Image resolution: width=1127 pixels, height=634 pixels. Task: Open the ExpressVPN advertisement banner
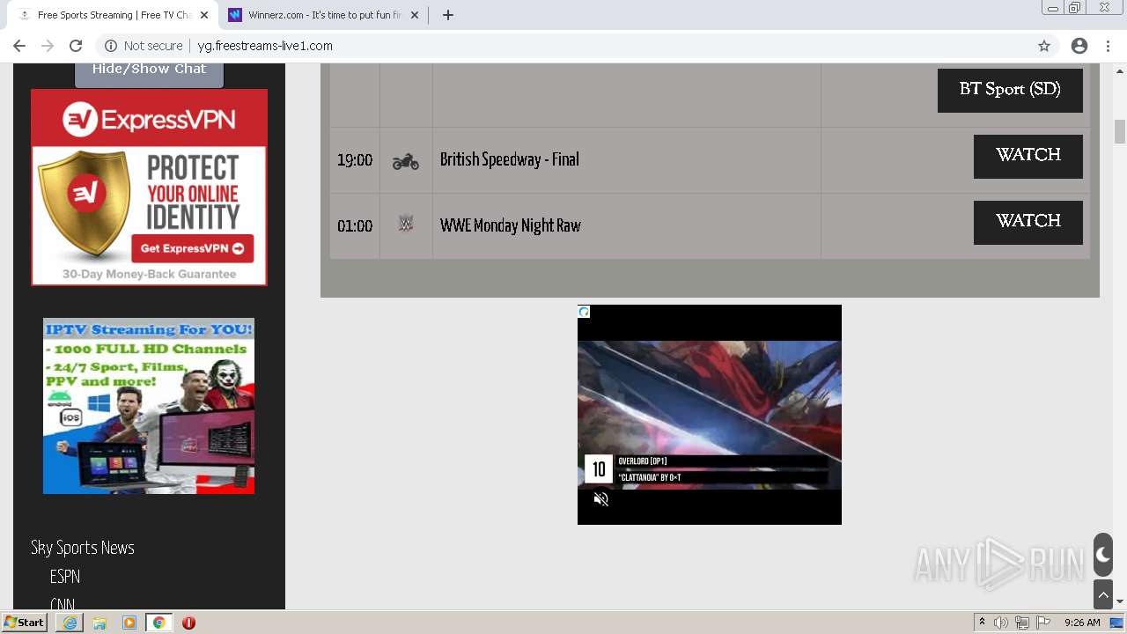(149, 187)
